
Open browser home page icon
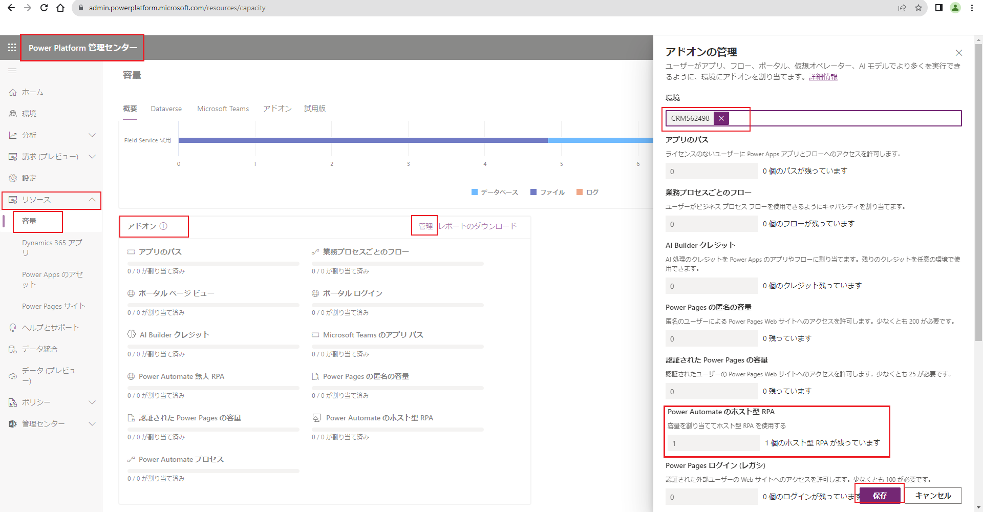coord(60,8)
